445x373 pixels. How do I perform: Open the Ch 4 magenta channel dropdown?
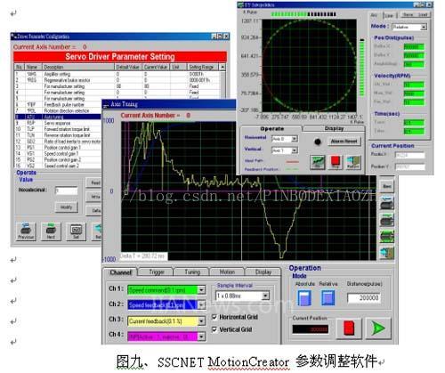click(201, 337)
